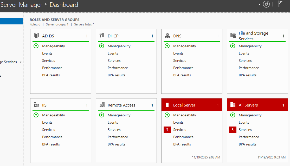The image size is (290, 166).
Task: Select the highlighted Dashboard sidebar item
Action: point(11,21)
